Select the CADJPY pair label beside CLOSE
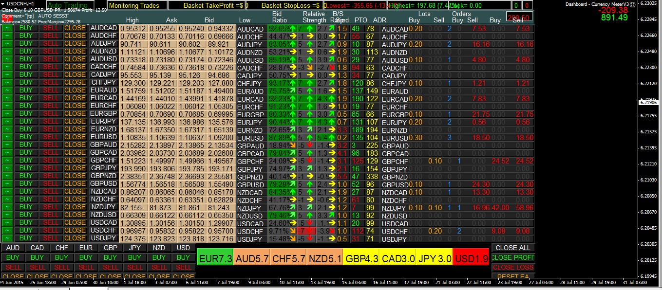The height and width of the screenshot is (290, 662). click(103, 75)
